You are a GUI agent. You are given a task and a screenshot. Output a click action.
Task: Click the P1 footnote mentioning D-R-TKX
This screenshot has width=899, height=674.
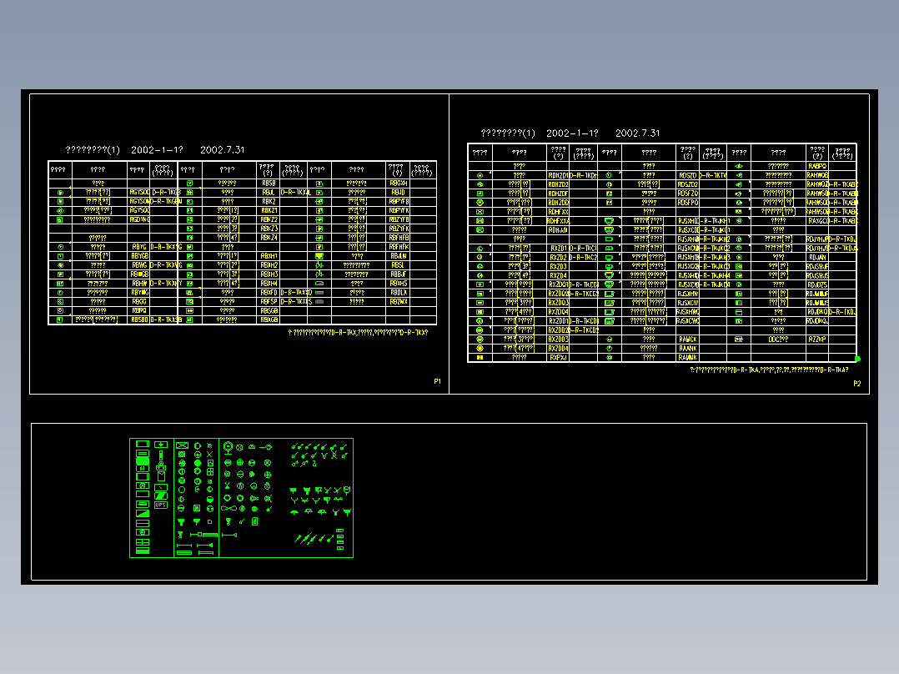[x=358, y=333]
